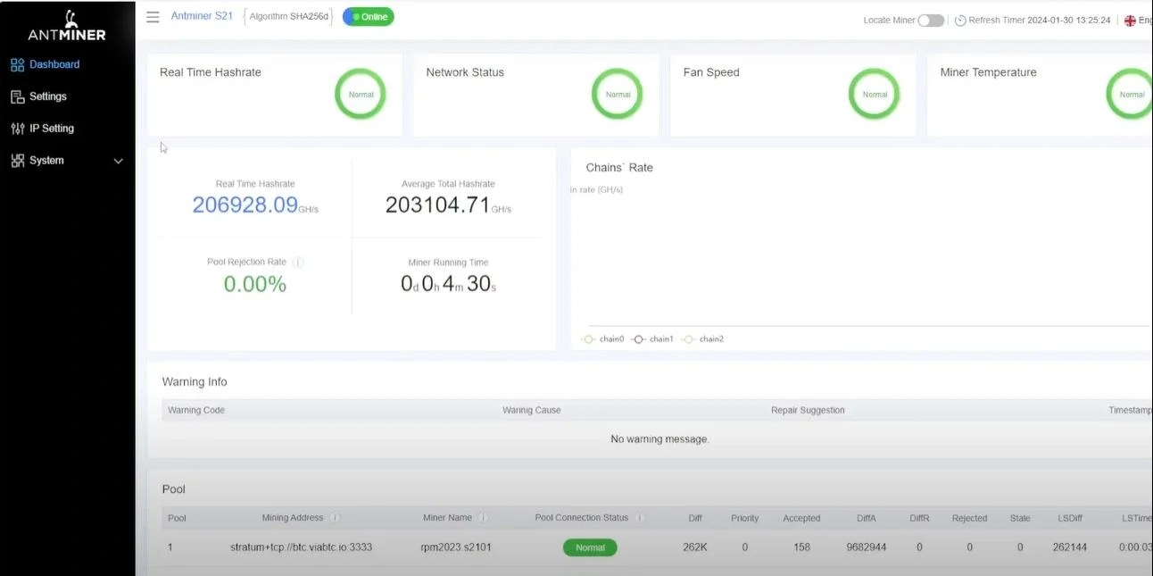This screenshot has width=1153, height=576.
Task: Click the 9682944 DiffA value
Action: 867,547
